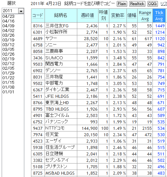Image resolution: width=167 pixels, height=177 pixels.
Task: Select date 02/12 in the list
Action: 8,64
